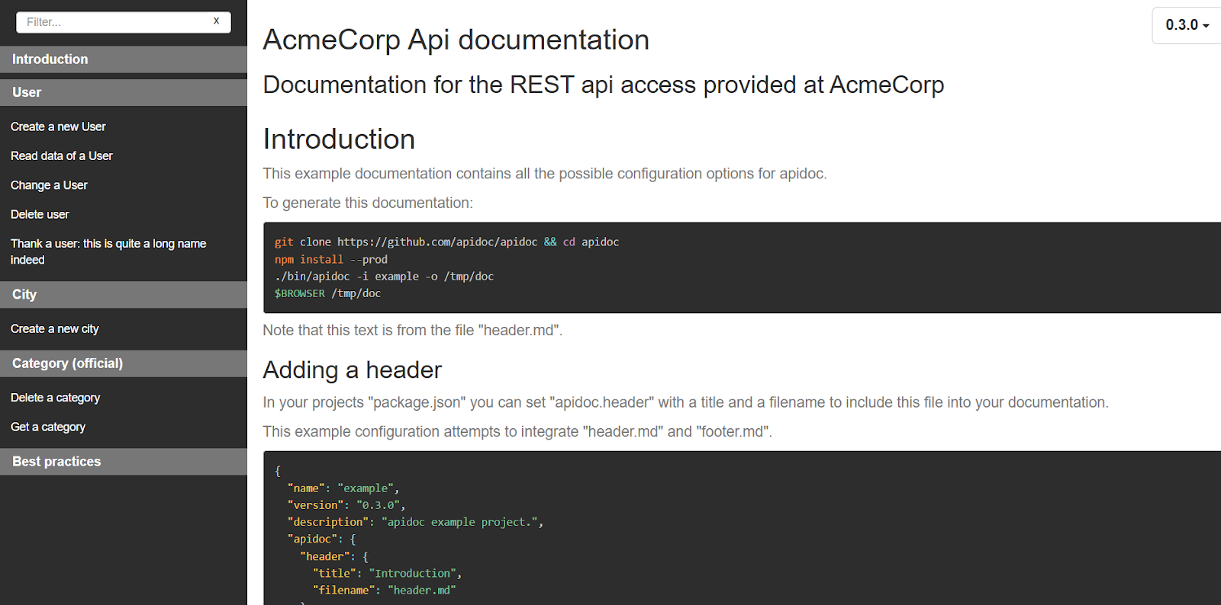This screenshot has height=605, width=1221.
Task: Select 'Delete user' in sidebar
Action: pos(40,215)
